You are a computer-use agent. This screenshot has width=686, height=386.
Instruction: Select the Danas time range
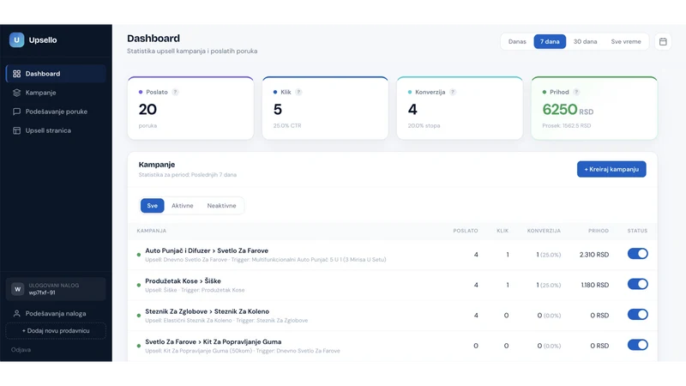coord(517,41)
